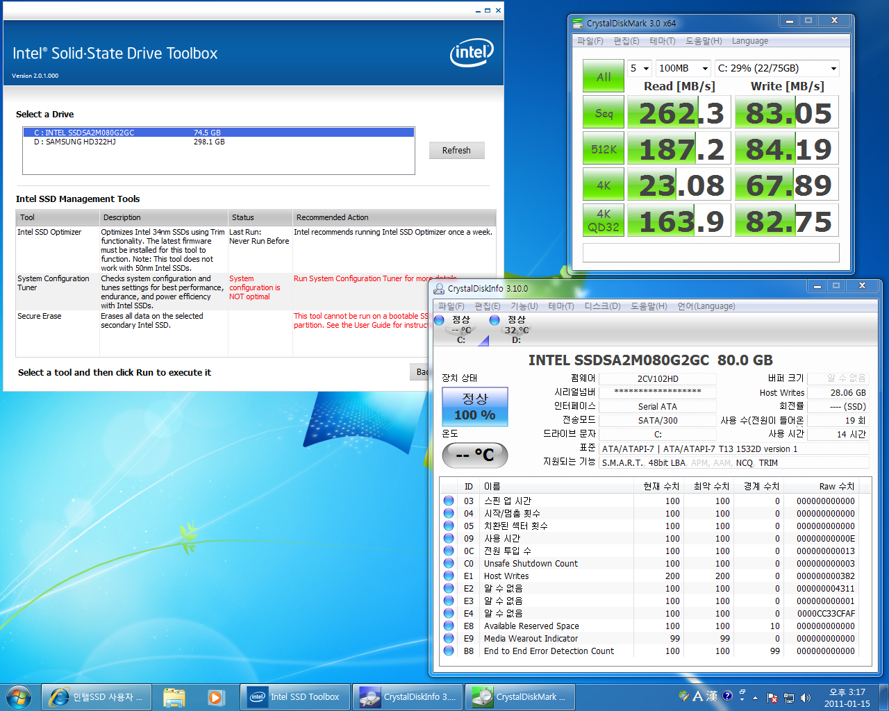The image size is (889, 711).
Task: Click status circle for 0C 전원 투입 수
Action: click(449, 551)
